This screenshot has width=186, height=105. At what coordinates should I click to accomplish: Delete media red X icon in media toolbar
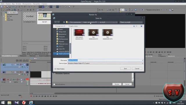(18, 10)
